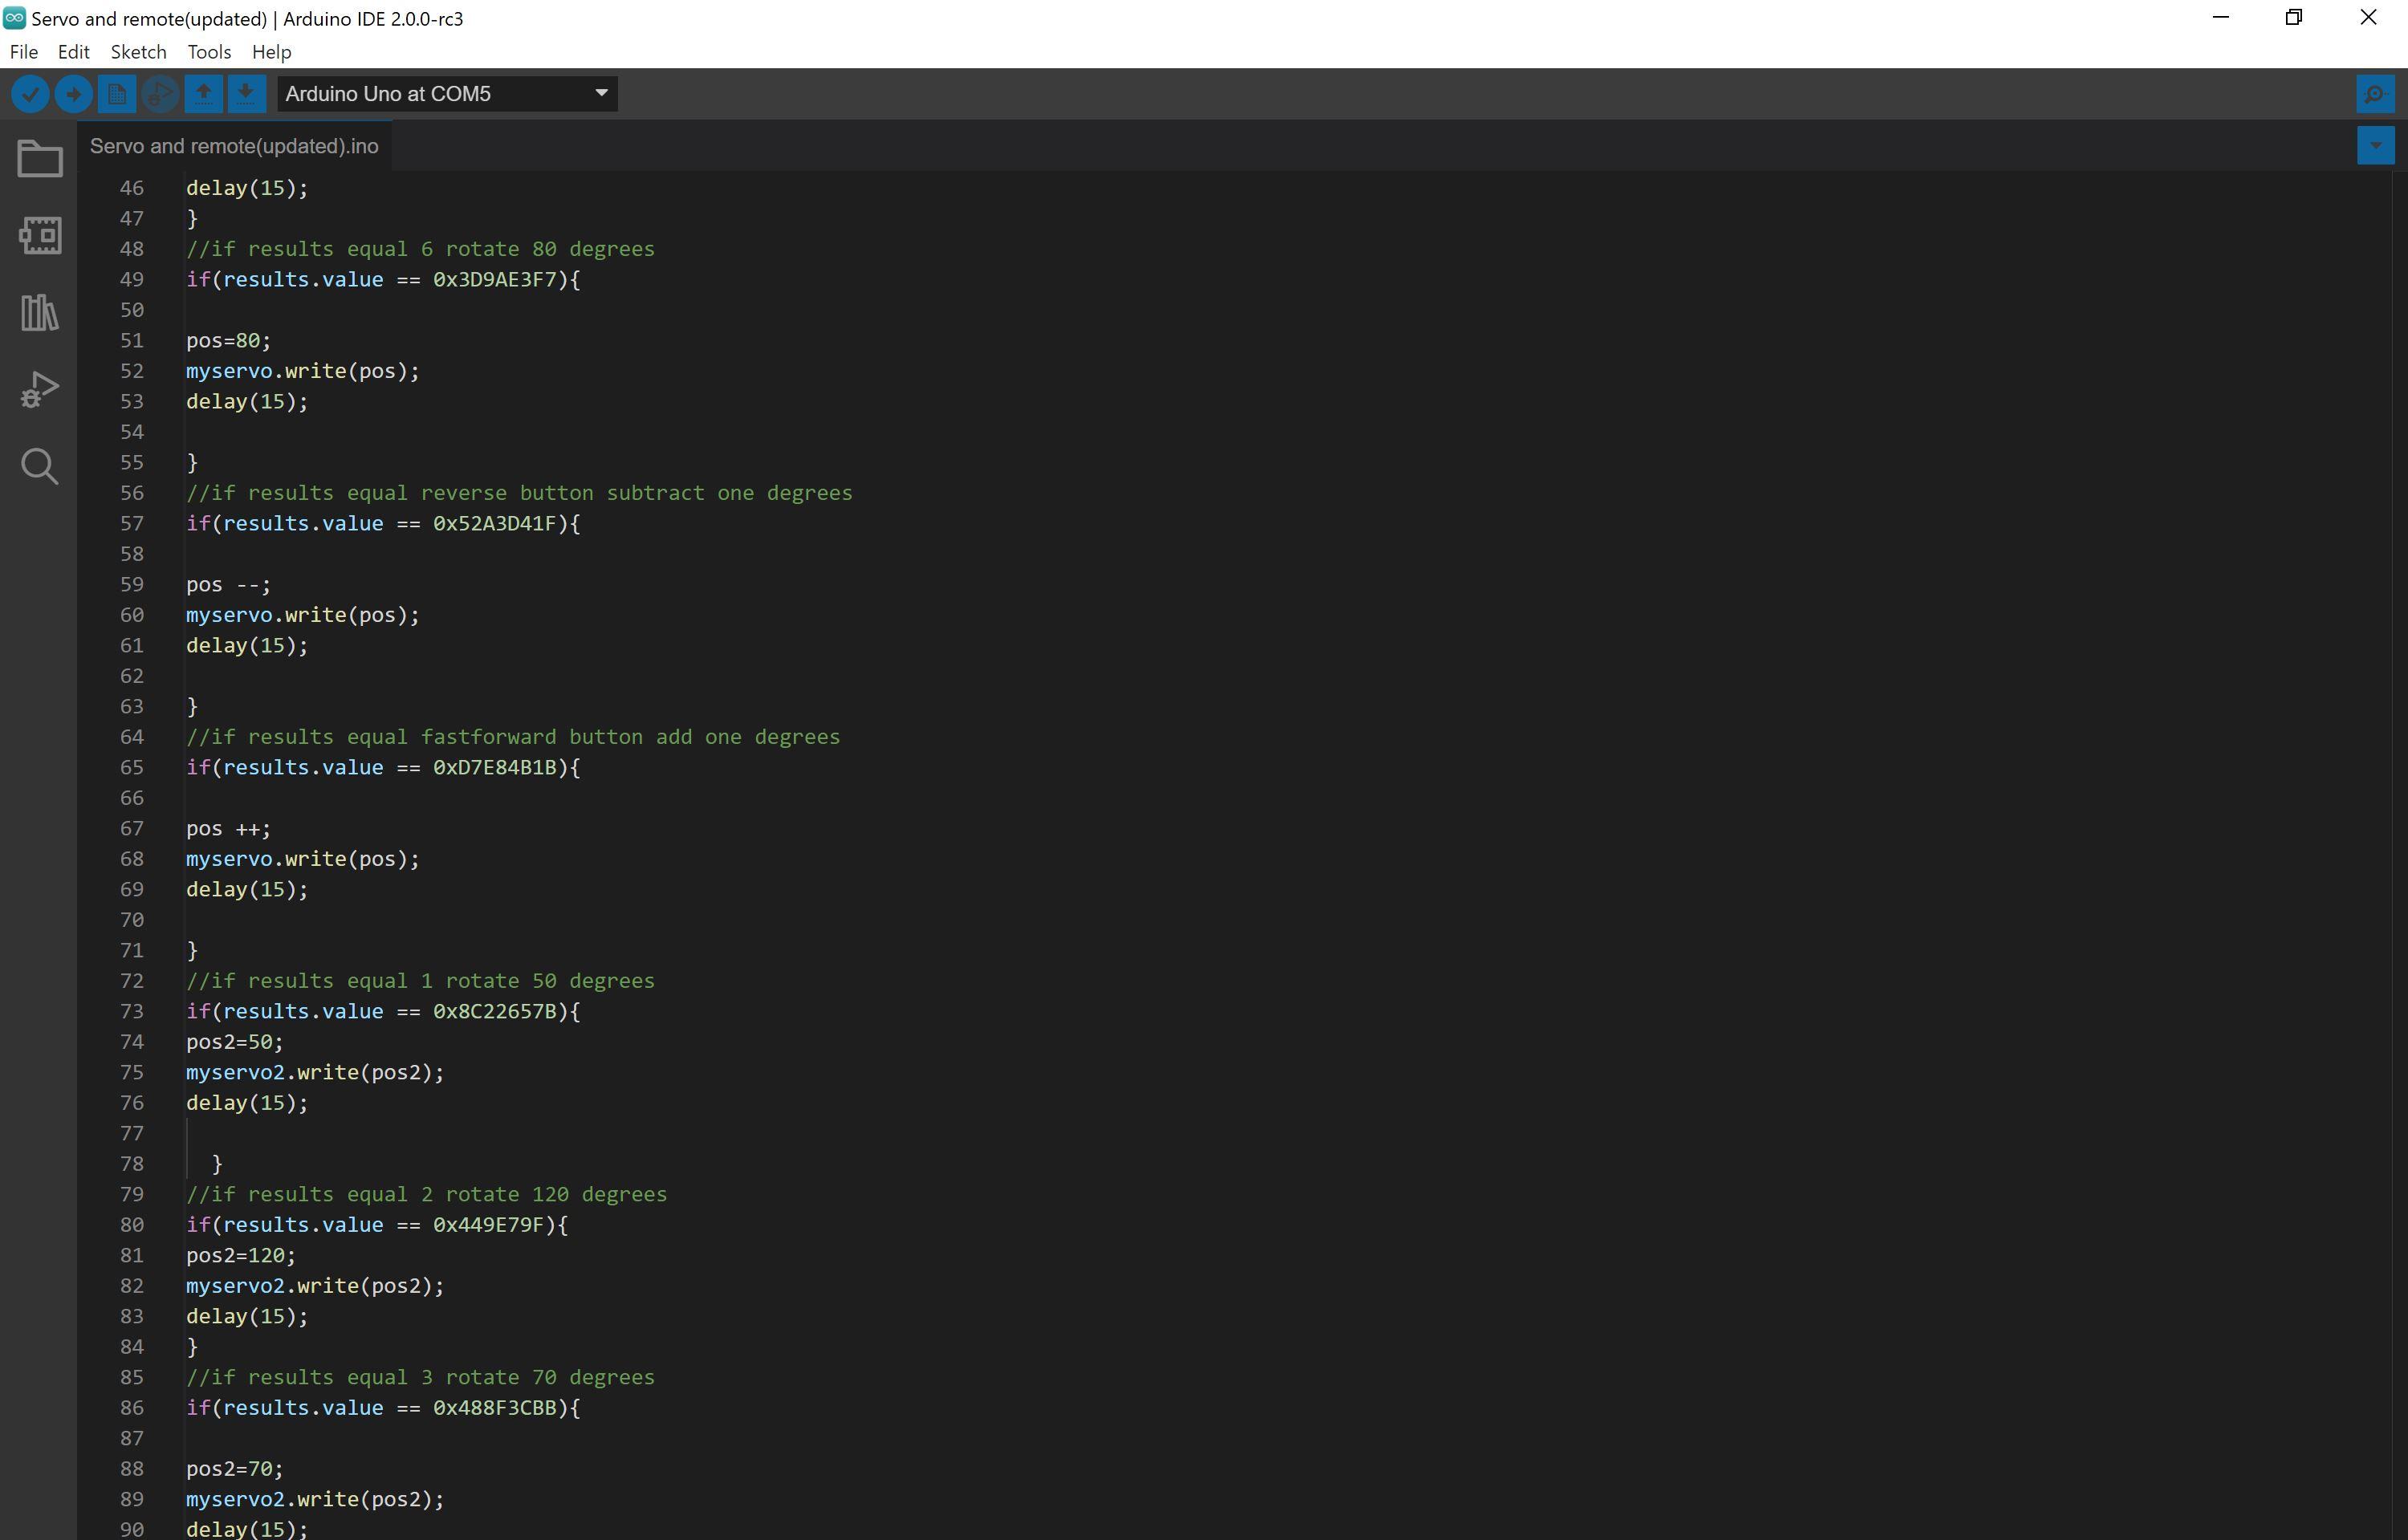Screen dimensions: 2408x1540
Task: Open the Serial Monitor icon
Action: pos(2375,94)
